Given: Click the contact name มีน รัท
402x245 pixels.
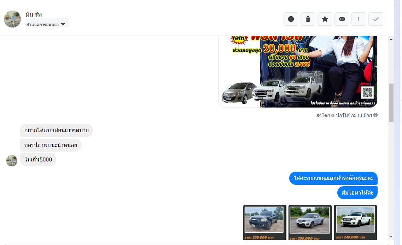Looking at the screenshot, I should point(34,14).
